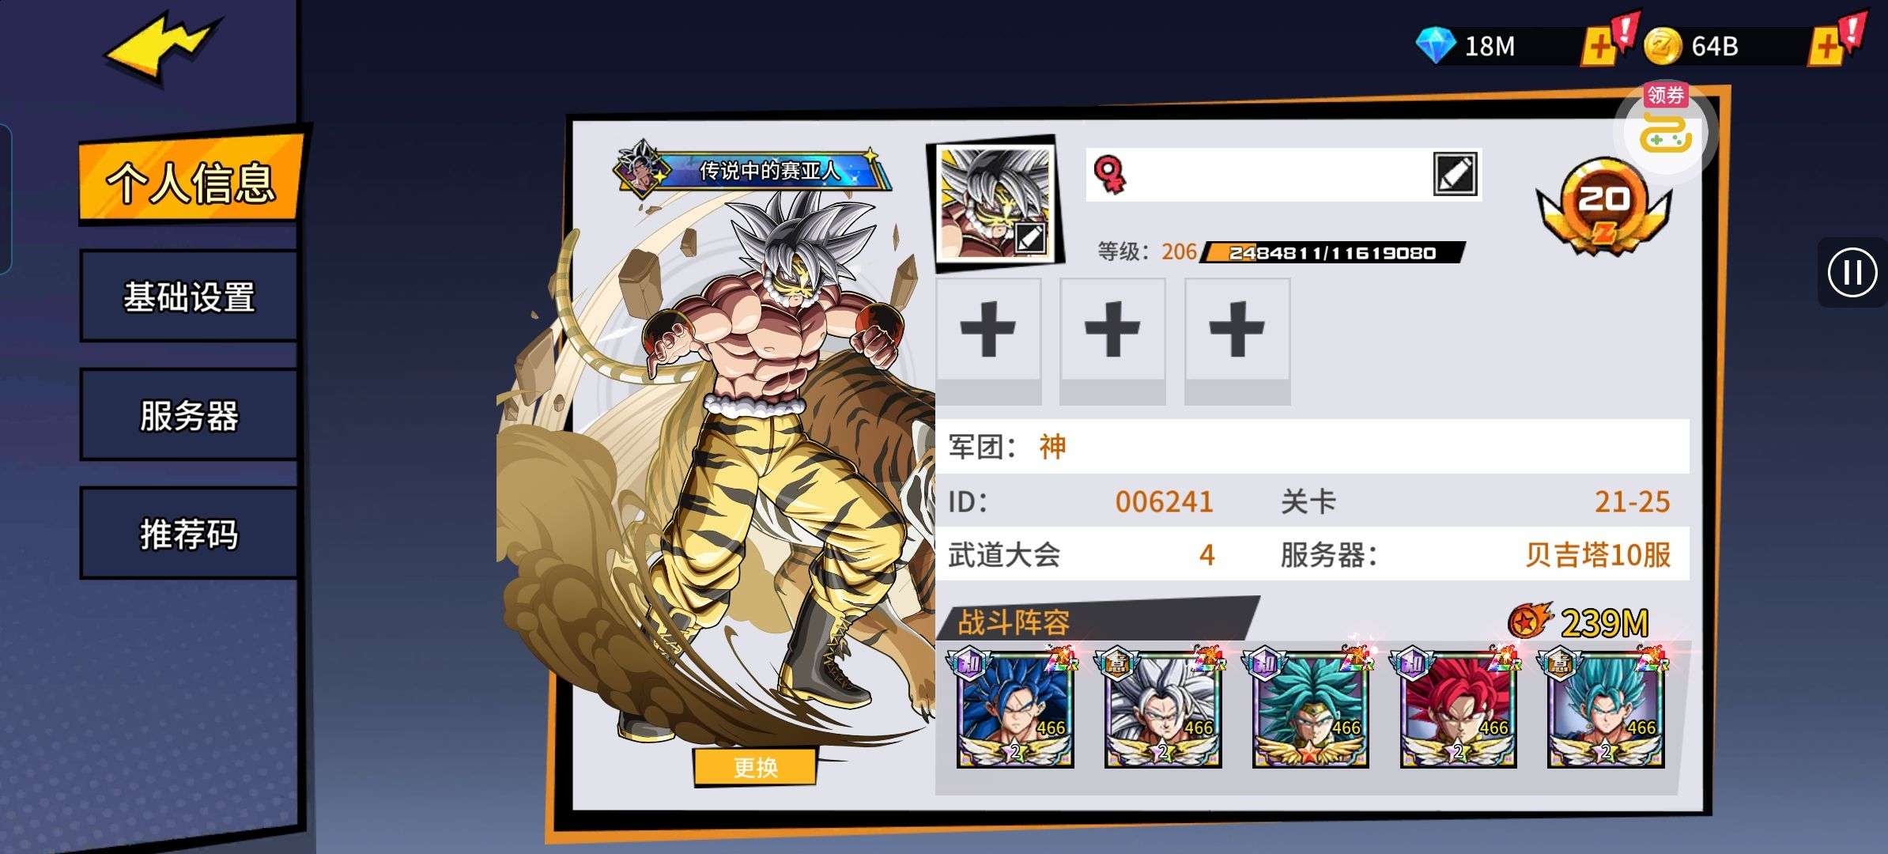This screenshot has height=854, width=1888.
Task: Click the 更换 button under character
Action: (755, 767)
